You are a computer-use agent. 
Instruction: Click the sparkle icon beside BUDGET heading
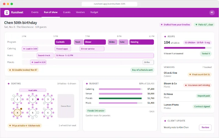pyautogui.click(x=87, y=83)
